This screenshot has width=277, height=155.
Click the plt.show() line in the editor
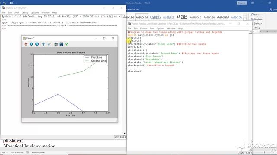point(135,71)
